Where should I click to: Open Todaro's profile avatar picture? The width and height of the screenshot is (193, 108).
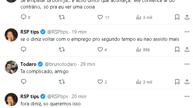(x=11, y=67)
